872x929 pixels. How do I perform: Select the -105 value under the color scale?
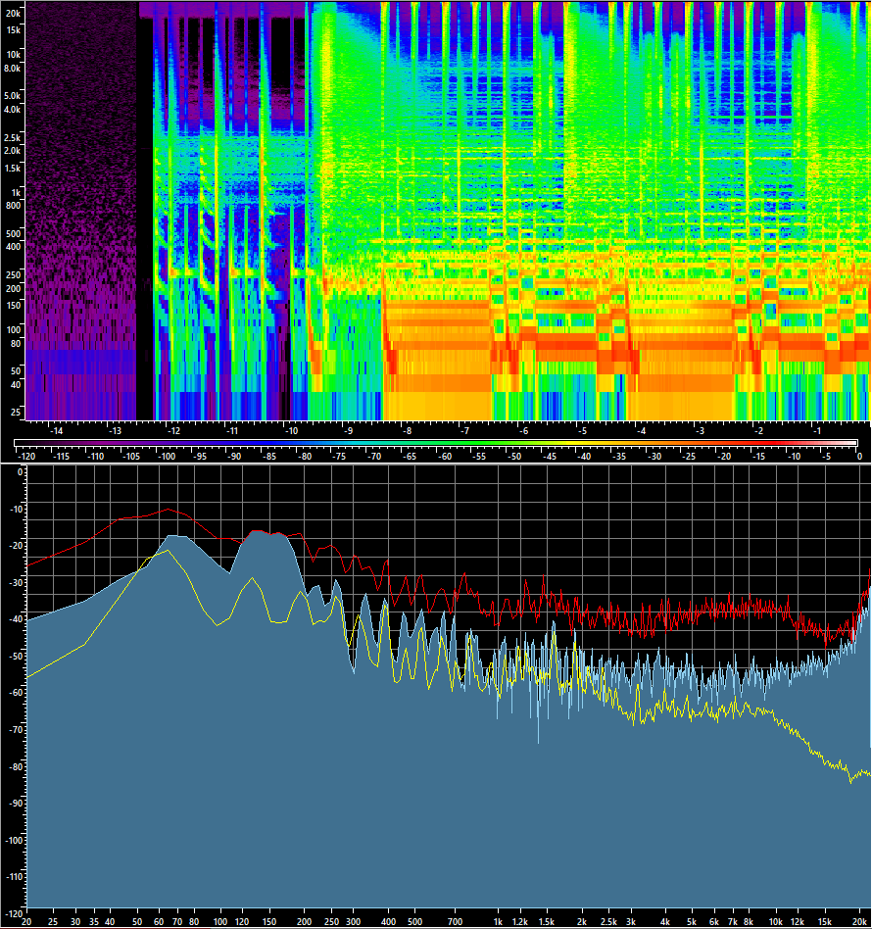[130, 457]
